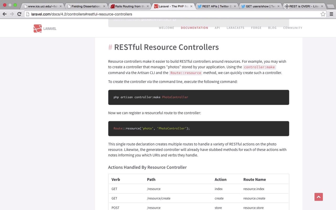Switch to the www.ics.uci.edu tab
Image resolution: width=336 pixels, height=210 pixels.
click(x=43, y=6)
